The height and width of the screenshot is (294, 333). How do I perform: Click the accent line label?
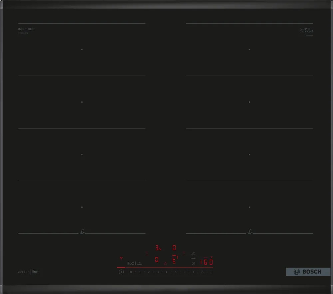click(28, 272)
